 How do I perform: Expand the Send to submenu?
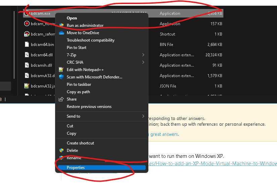[102, 116]
